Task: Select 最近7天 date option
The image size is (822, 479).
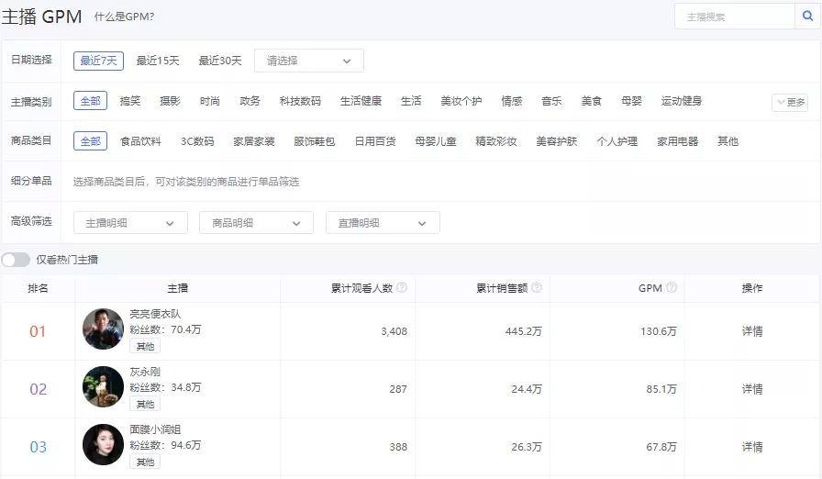Action: [x=98, y=61]
